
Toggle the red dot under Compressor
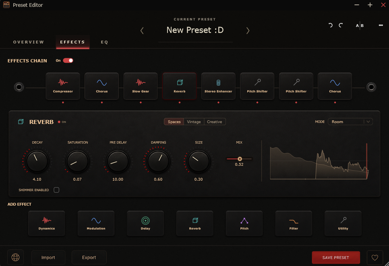[x=63, y=102]
